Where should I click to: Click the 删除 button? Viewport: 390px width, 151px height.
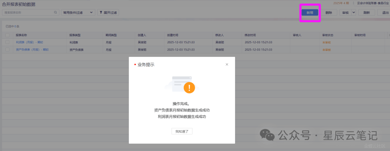pyautogui.click(x=329, y=13)
